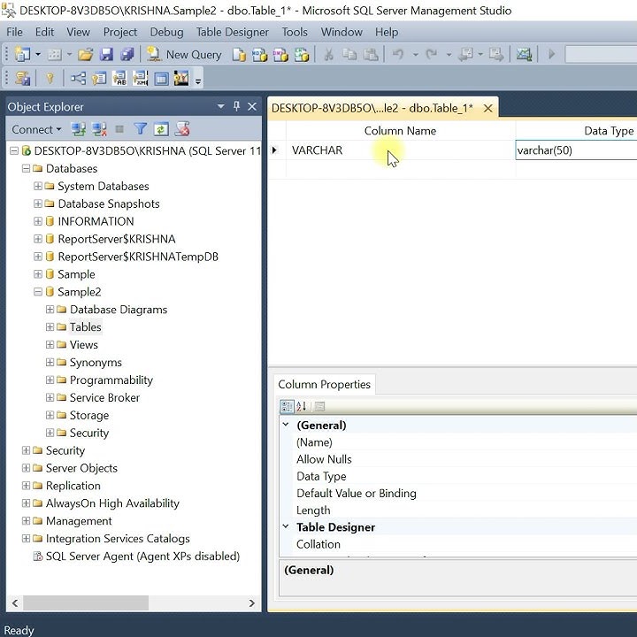Image resolution: width=637 pixels, height=637 pixels.
Task: Open the Undo history dropdown arrow
Action: (415, 55)
